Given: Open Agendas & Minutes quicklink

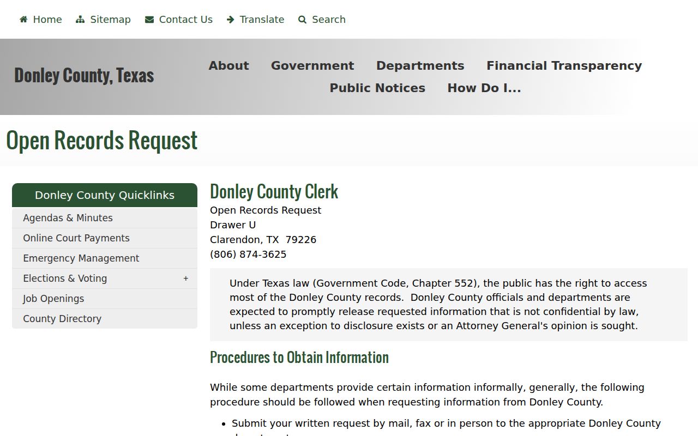Looking at the screenshot, I should click(105, 218).
